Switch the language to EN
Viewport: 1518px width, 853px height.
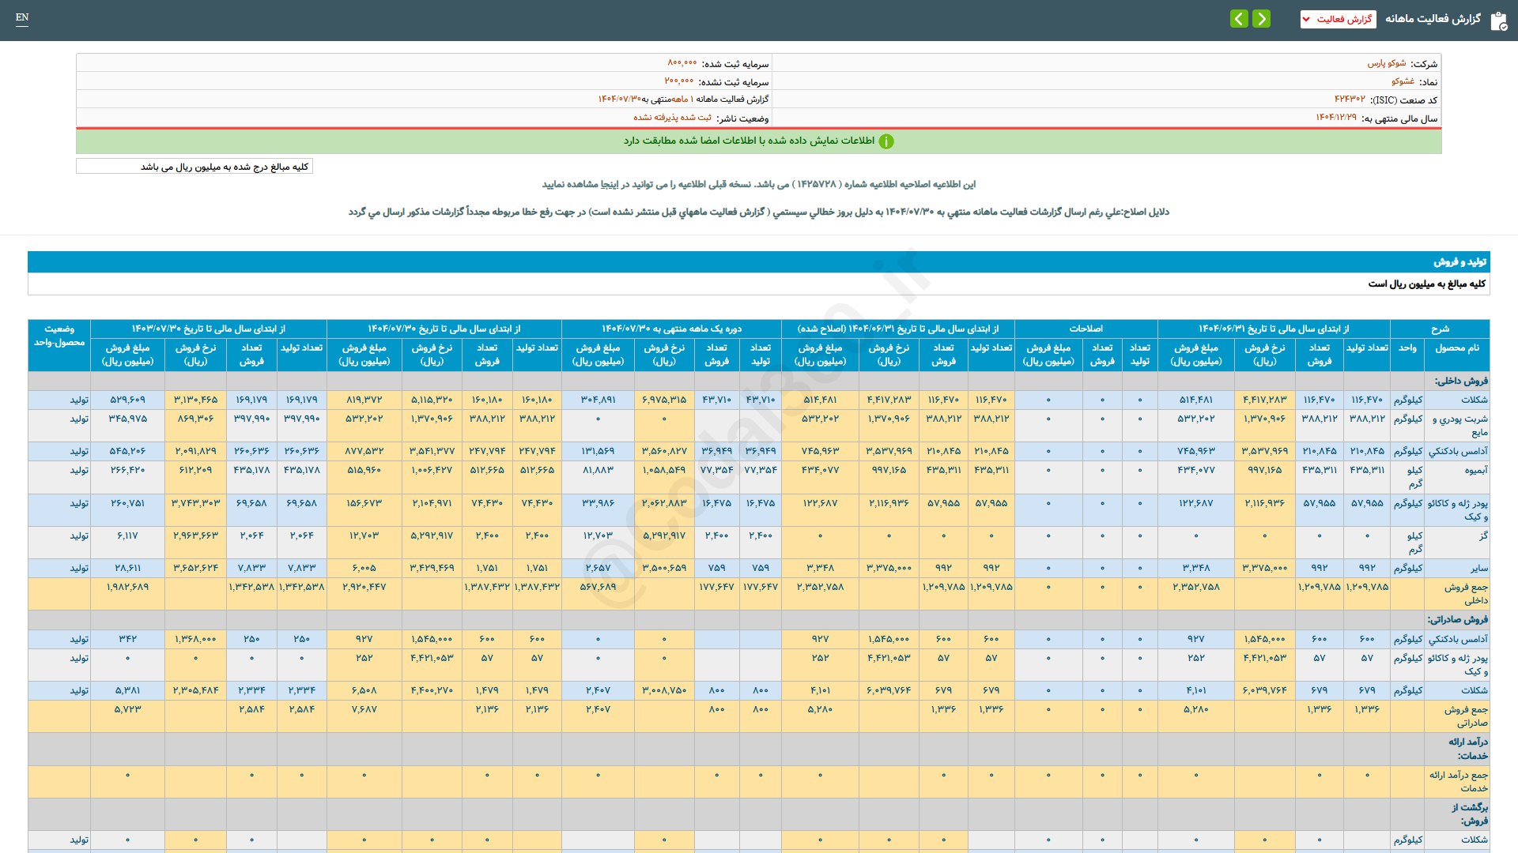tap(22, 17)
